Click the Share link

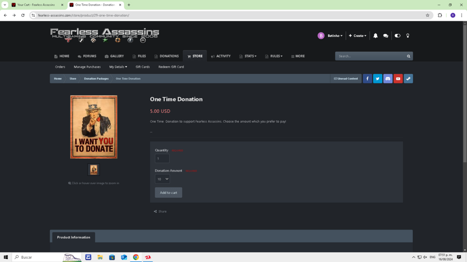tap(160, 212)
